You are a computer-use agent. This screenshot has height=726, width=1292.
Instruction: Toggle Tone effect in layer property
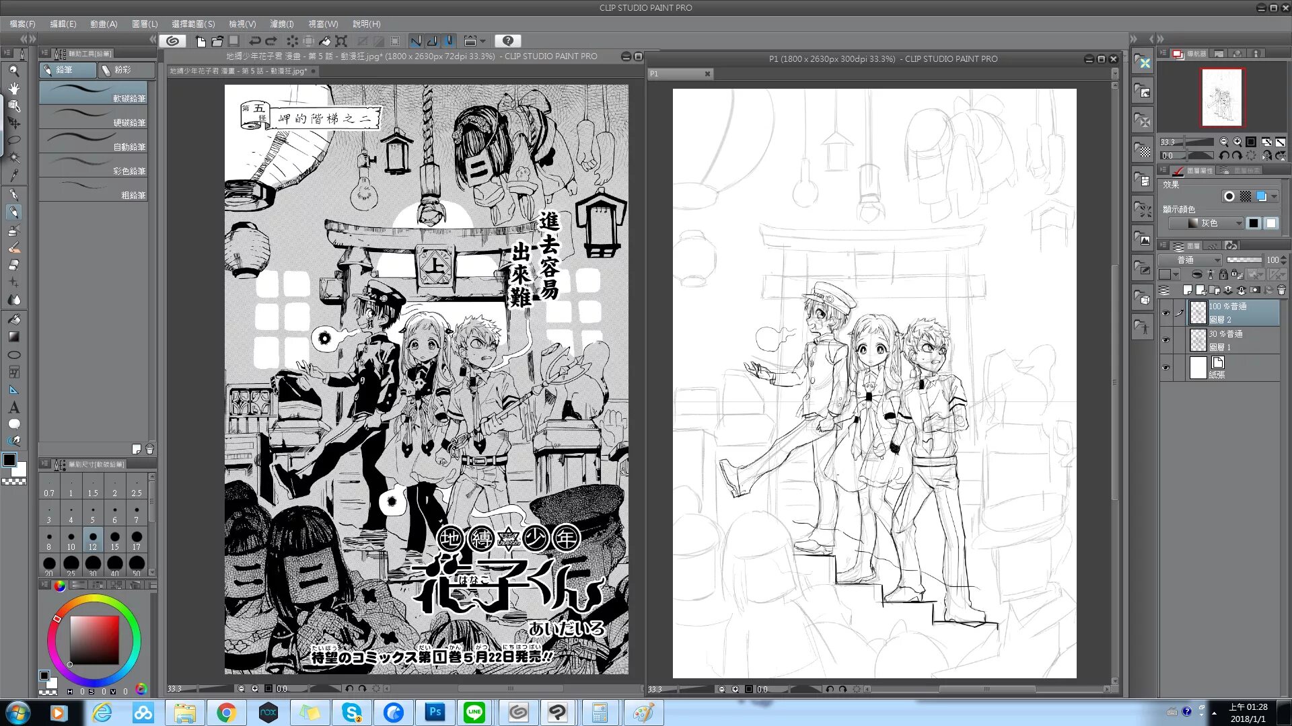point(1246,196)
